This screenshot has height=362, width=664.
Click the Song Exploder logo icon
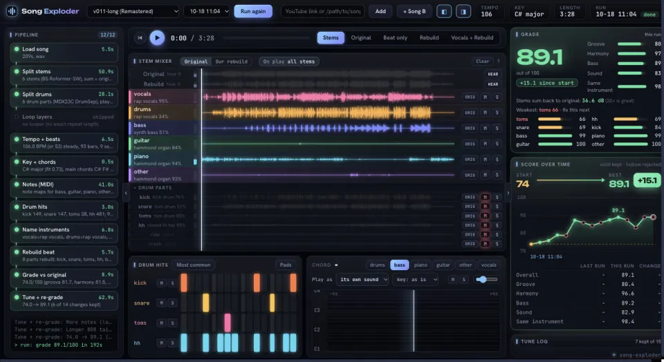click(12, 11)
